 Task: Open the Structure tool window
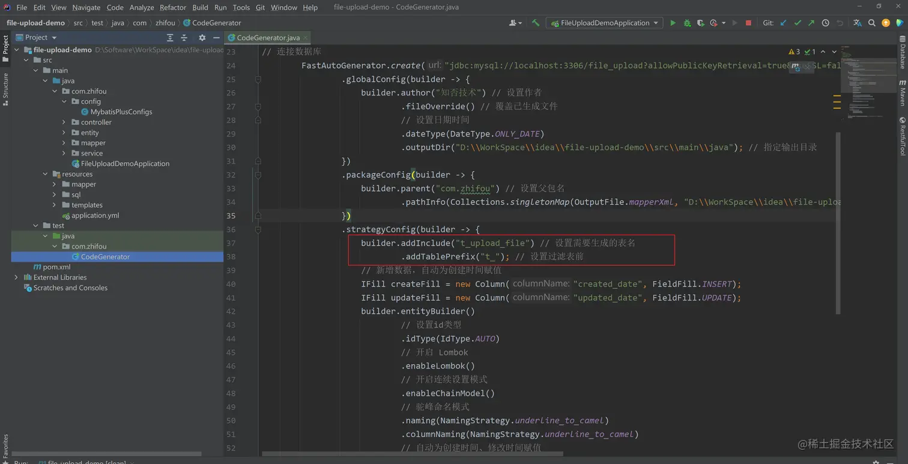(5, 89)
